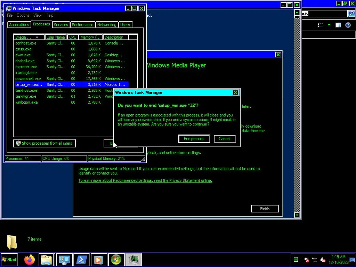356x267 pixels.
Task: Select the taskmgr.exe process row
Action: click(x=64, y=96)
